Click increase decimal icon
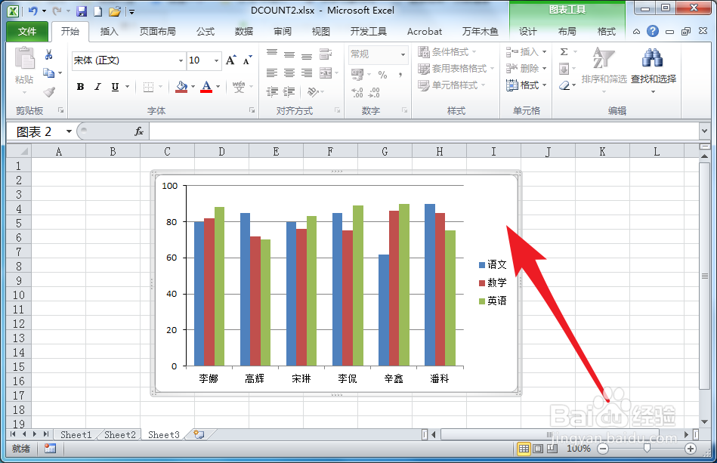 pyautogui.click(x=357, y=92)
